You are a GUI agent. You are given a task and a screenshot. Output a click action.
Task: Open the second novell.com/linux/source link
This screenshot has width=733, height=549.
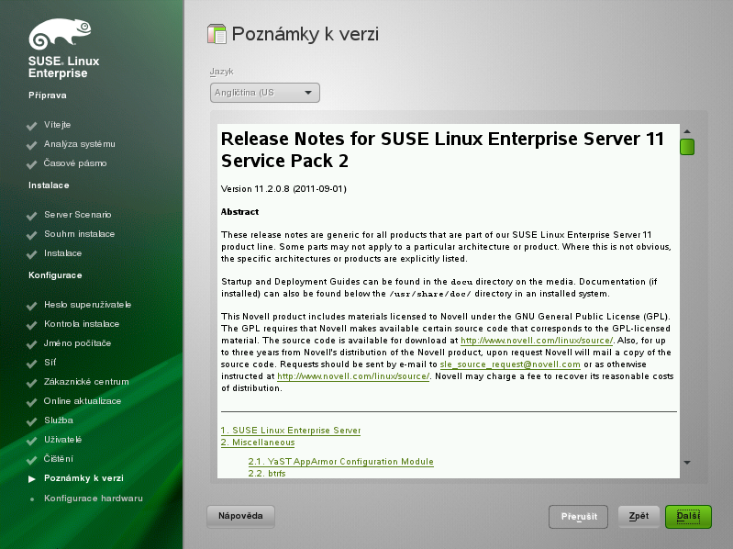(353, 376)
